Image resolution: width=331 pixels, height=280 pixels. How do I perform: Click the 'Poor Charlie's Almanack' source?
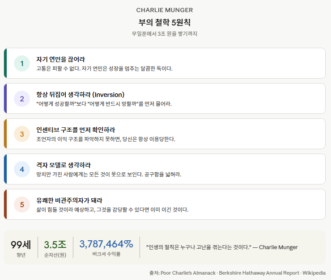[x=188, y=273]
